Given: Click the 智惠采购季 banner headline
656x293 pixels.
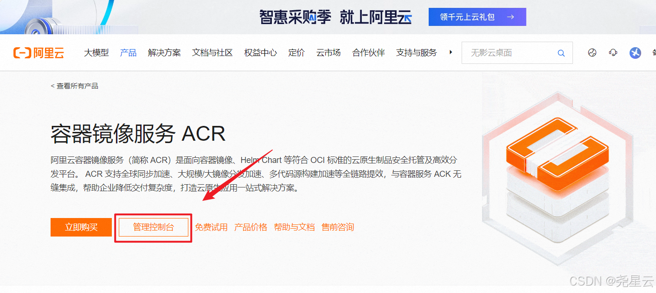Looking at the screenshot, I should tap(335, 18).
